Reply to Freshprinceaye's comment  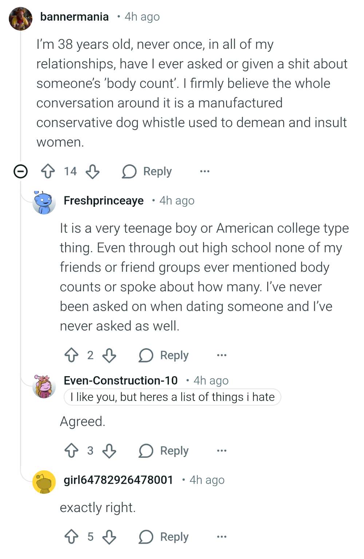click(x=164, y=355)
